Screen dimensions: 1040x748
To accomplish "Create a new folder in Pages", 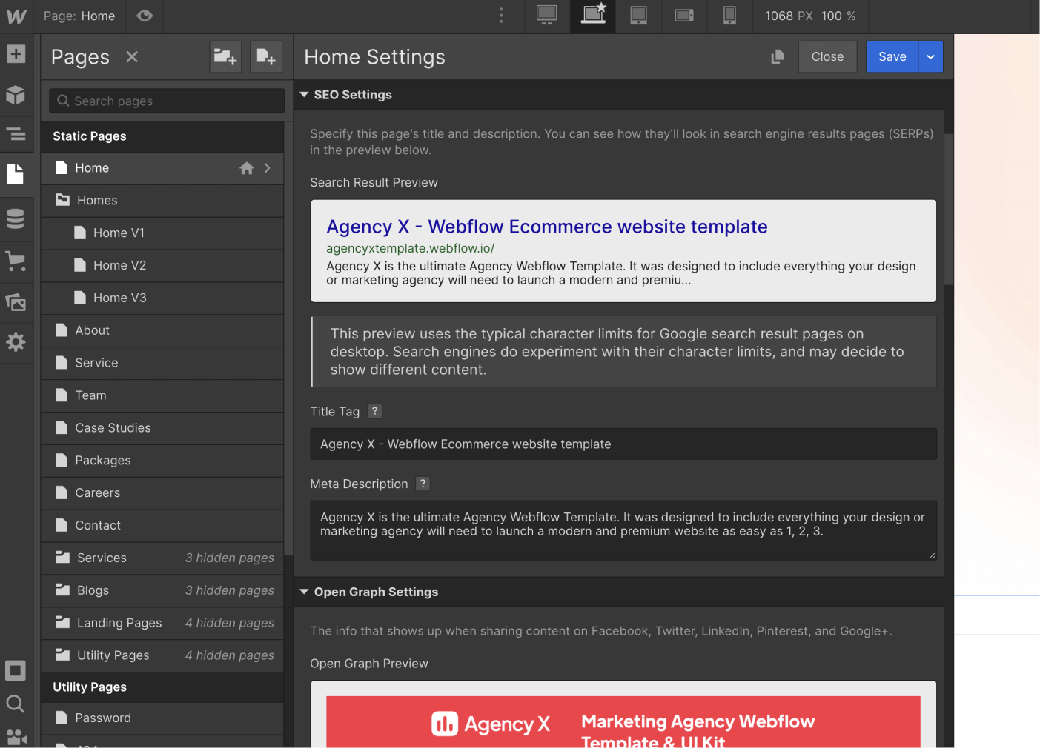I will coord(225,56).
